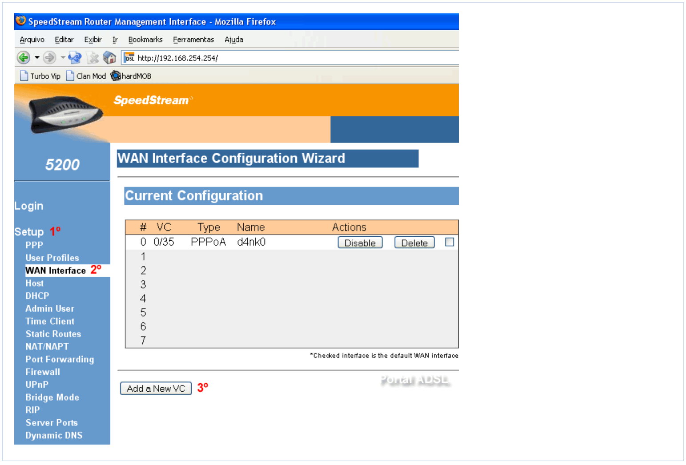Open the Firewall sidebar link
Viewport: 686px width, 465px height.
(x=43, y=372)
